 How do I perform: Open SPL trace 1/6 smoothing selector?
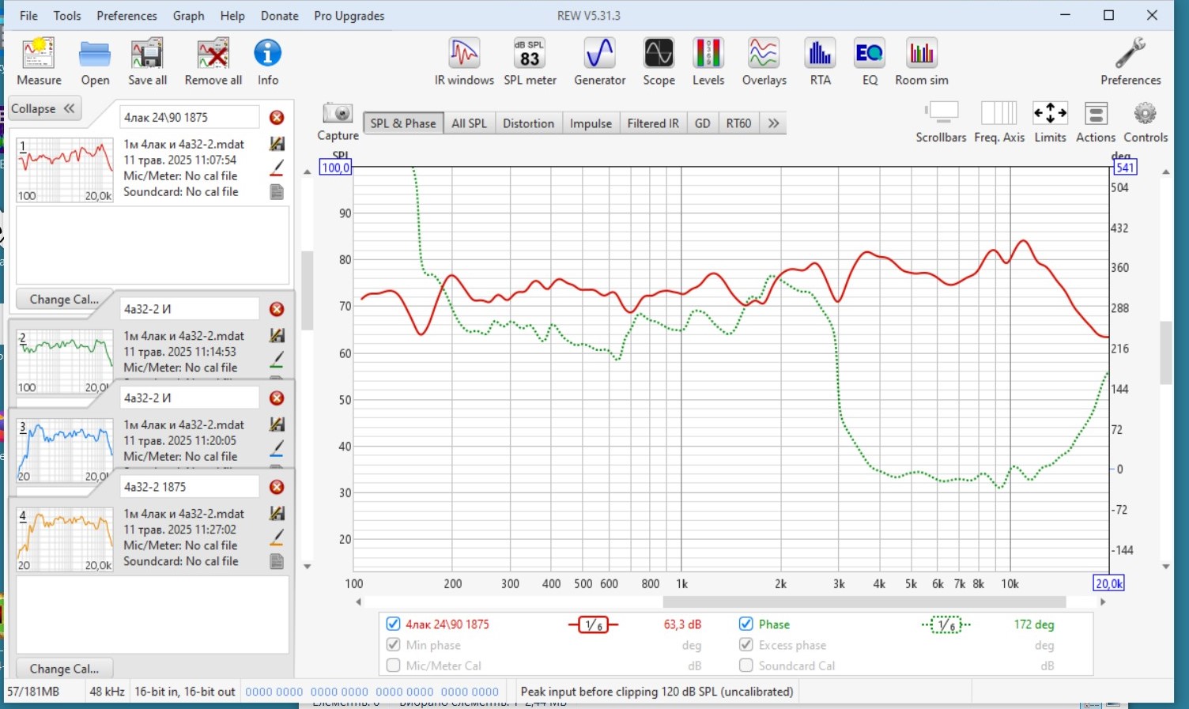point(593,625)
